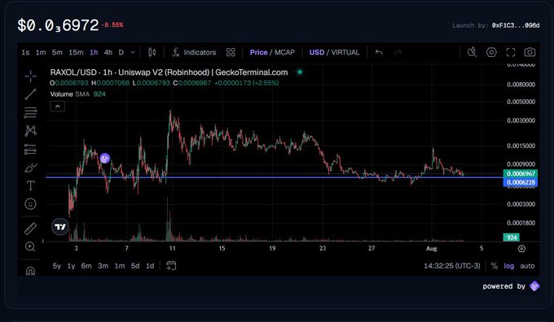This screenshot has height=322, width=554.
Task: Toggle chart to Price view
Action: click(258, 53)
